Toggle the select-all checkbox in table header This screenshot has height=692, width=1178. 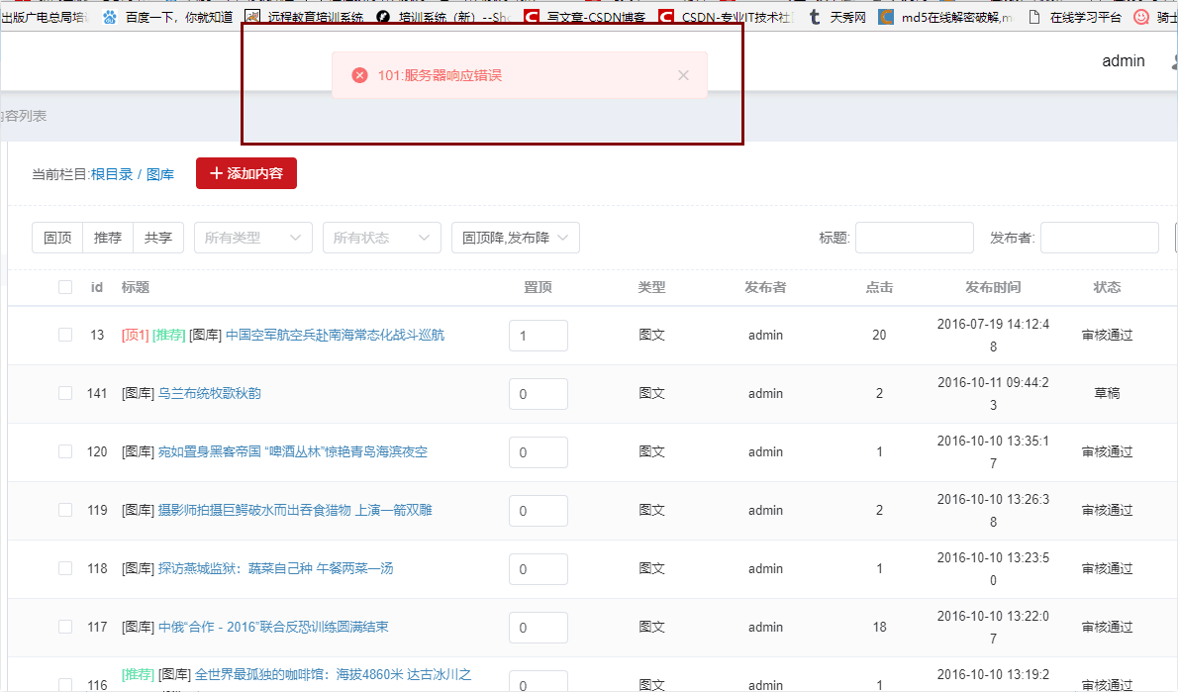coord(65,287)
